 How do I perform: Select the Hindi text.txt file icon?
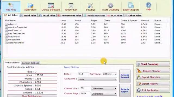click(7, 30)
